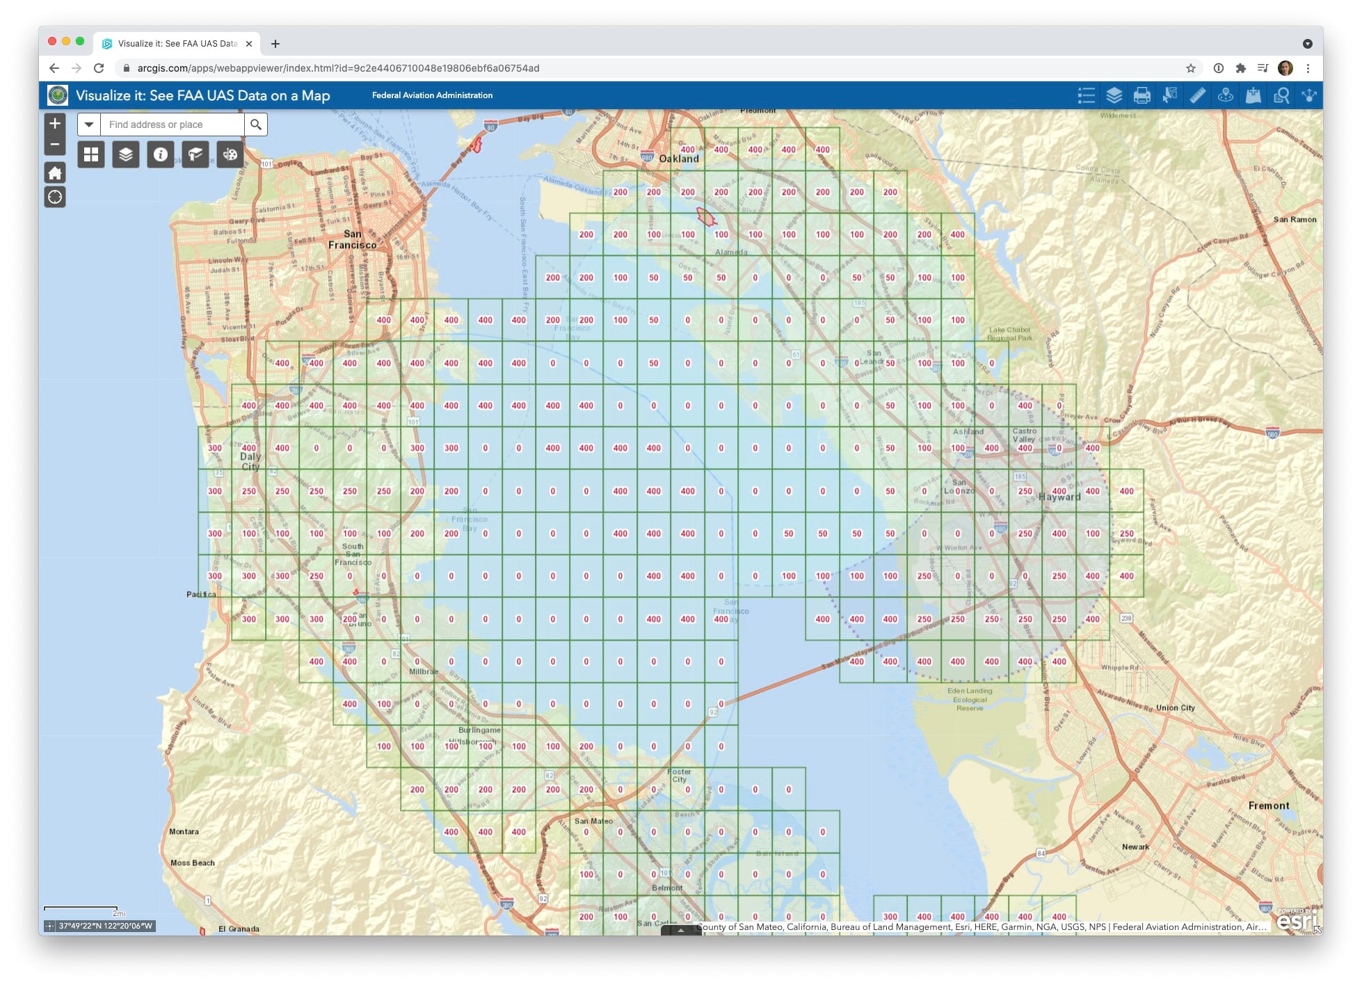Open the Print tool
This screenshot has width=1362, height=987.
pyautogui.click(x=1143, y=96)
